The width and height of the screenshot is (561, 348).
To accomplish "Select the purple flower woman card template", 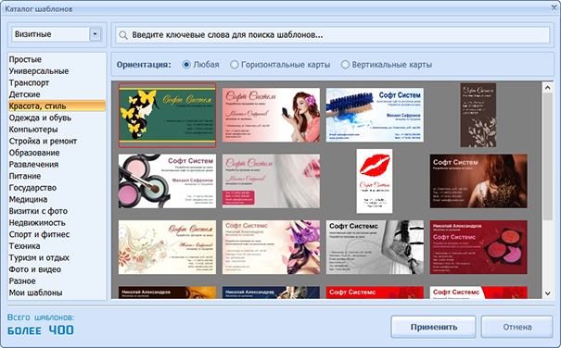I will coord(271,247).
